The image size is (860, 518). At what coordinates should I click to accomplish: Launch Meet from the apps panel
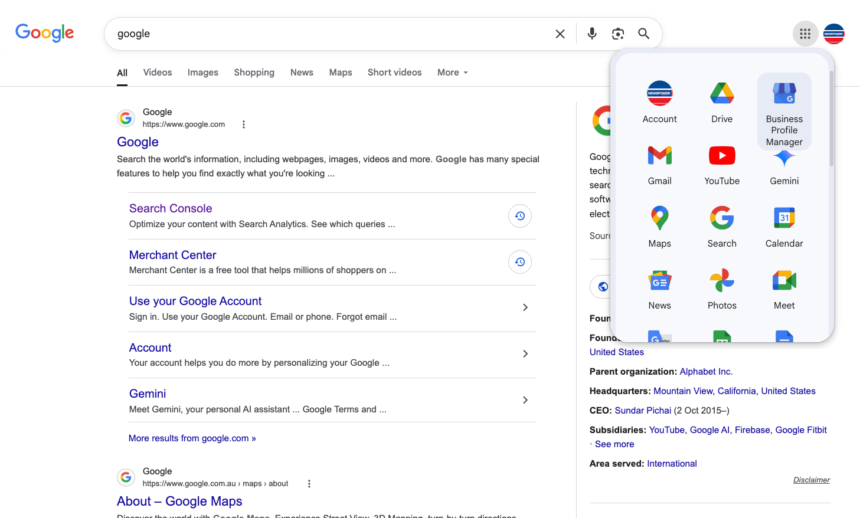[784, 289]
